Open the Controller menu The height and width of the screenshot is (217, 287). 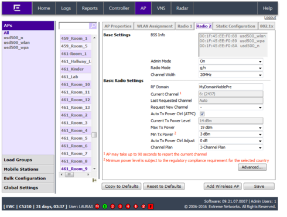click(119, 8)
